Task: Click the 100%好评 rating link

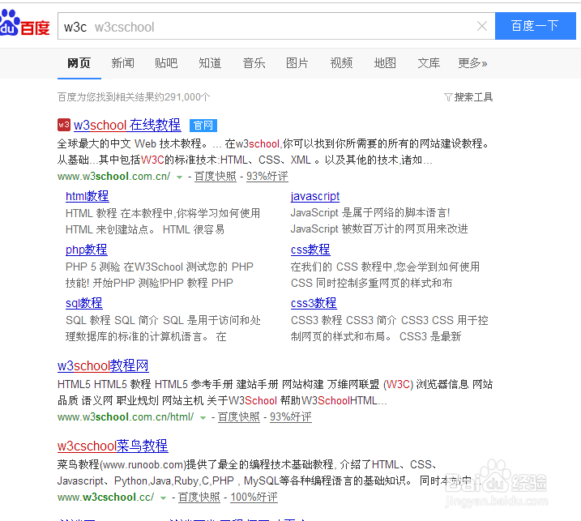Action: click(254, 498)
